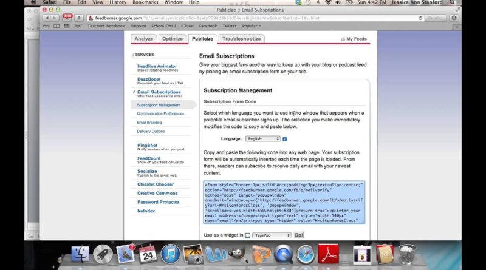Click the feedburner.google.com address bar

[x=254, y=18]
